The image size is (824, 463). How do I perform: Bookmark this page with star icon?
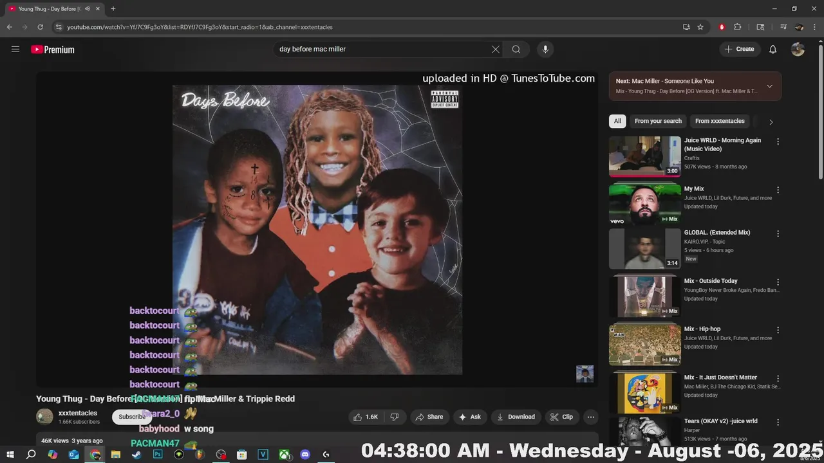[x=700, y=27]
